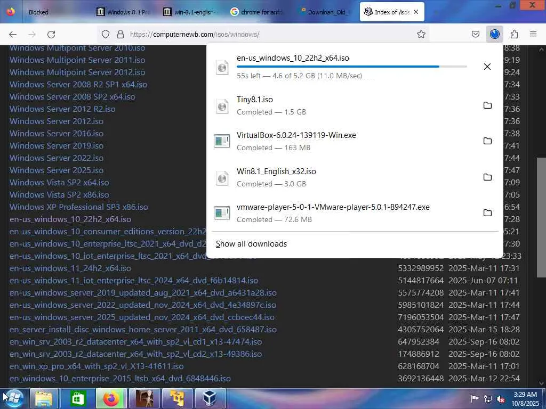
Task: Open VirtualBox cube taskbar icon
Action: coord(210,398)
